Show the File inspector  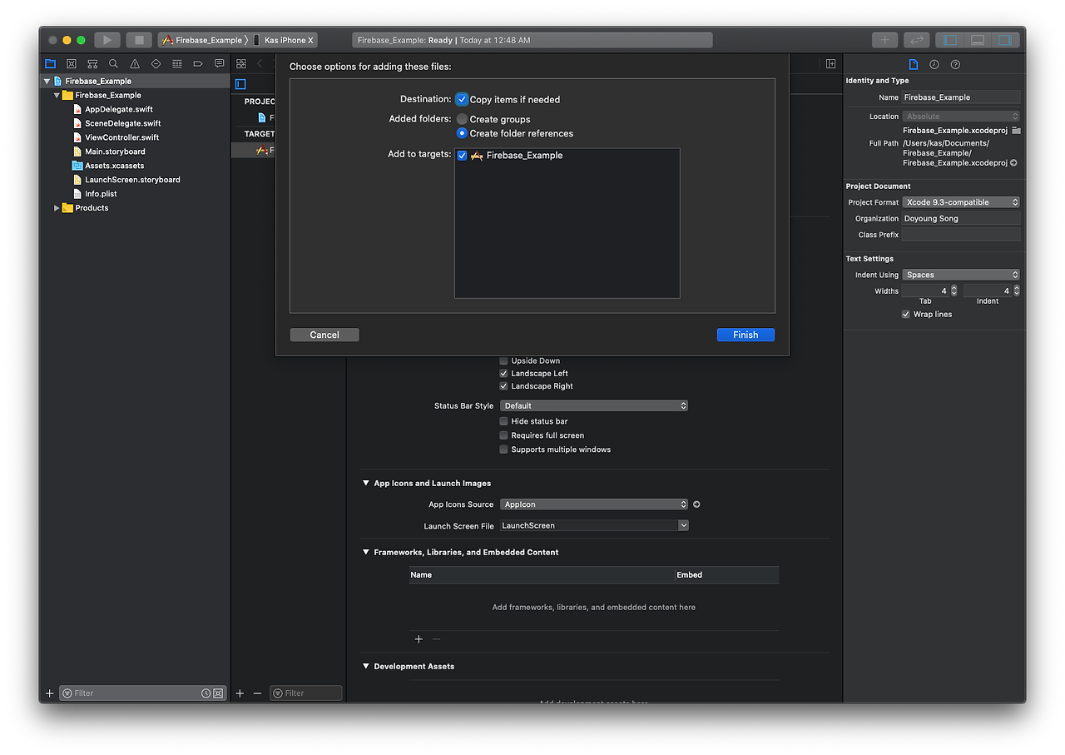[x=913, y=64]
